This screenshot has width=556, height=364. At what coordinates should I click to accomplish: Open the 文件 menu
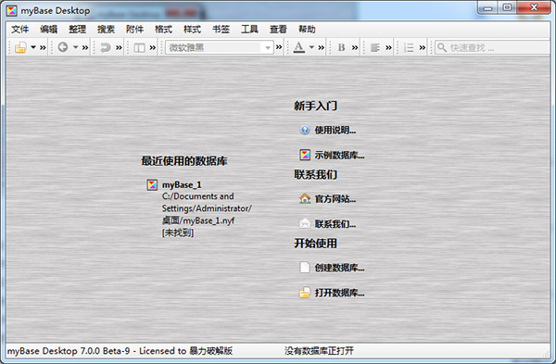coord(19,29)
